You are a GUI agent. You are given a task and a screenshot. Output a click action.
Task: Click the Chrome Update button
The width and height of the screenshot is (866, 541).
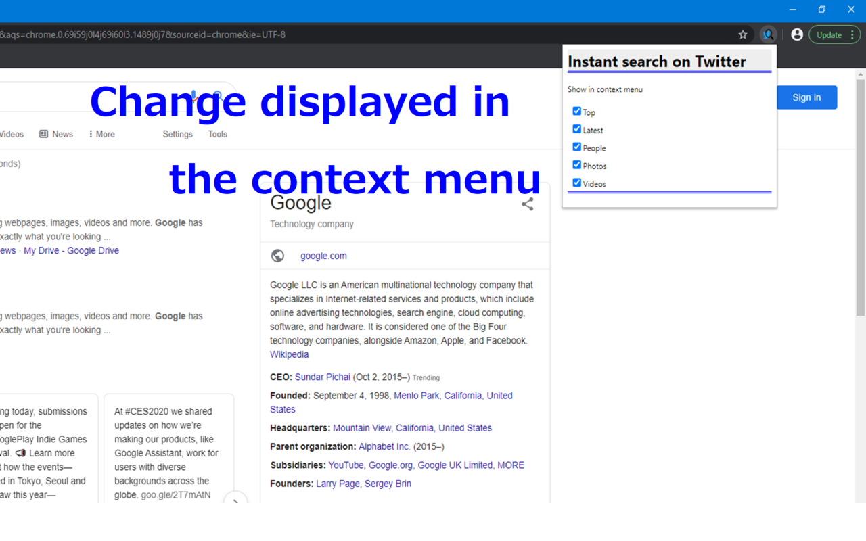tap(834, 34)
